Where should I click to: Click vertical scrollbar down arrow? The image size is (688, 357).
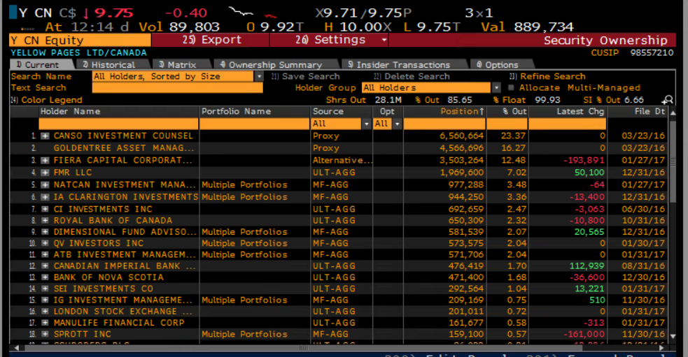pos(673,337)
